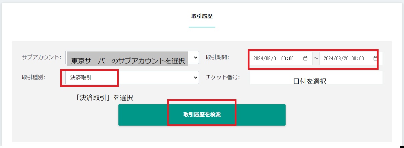Expand the 取引種別 dropdown arrow

tap(196, 78)
